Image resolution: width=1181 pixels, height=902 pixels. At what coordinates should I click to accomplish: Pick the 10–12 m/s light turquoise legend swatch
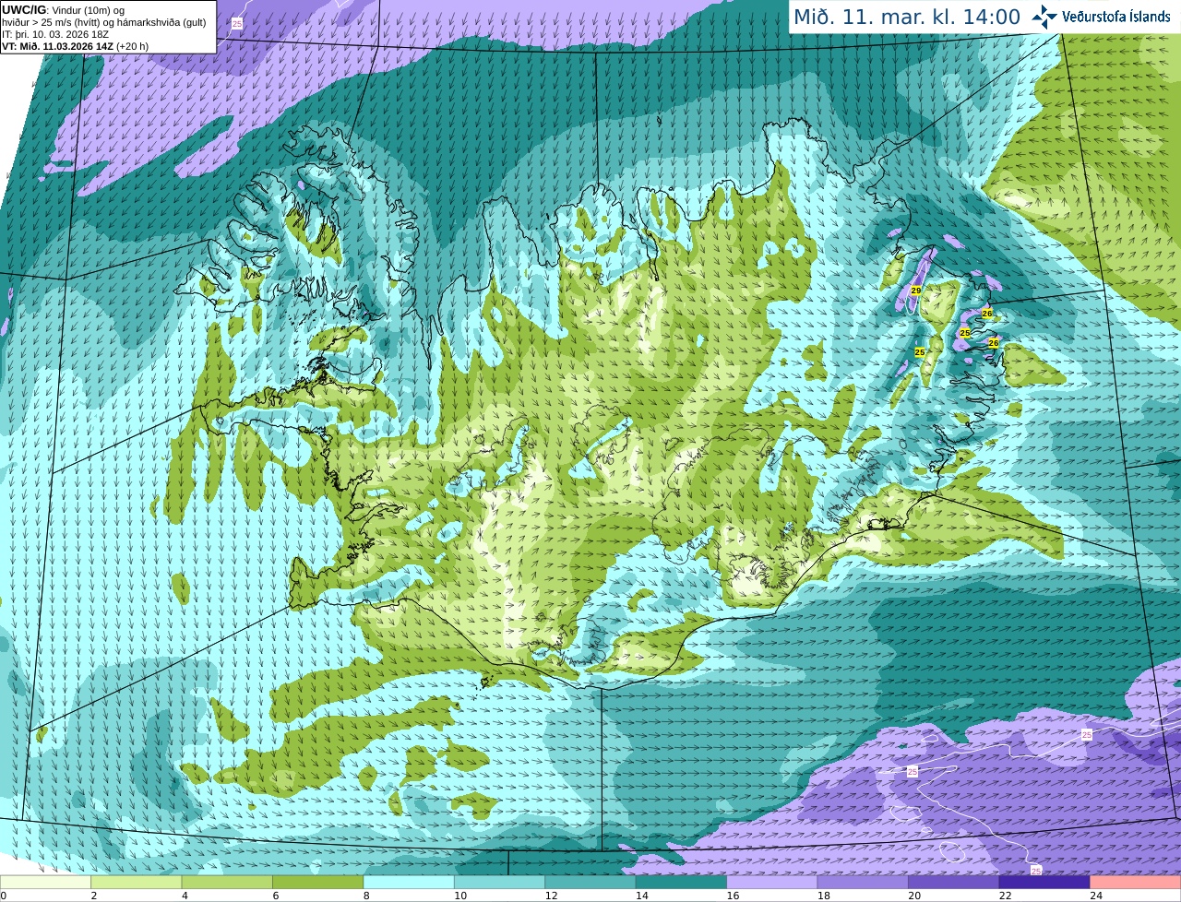click(x=499, y=882)
